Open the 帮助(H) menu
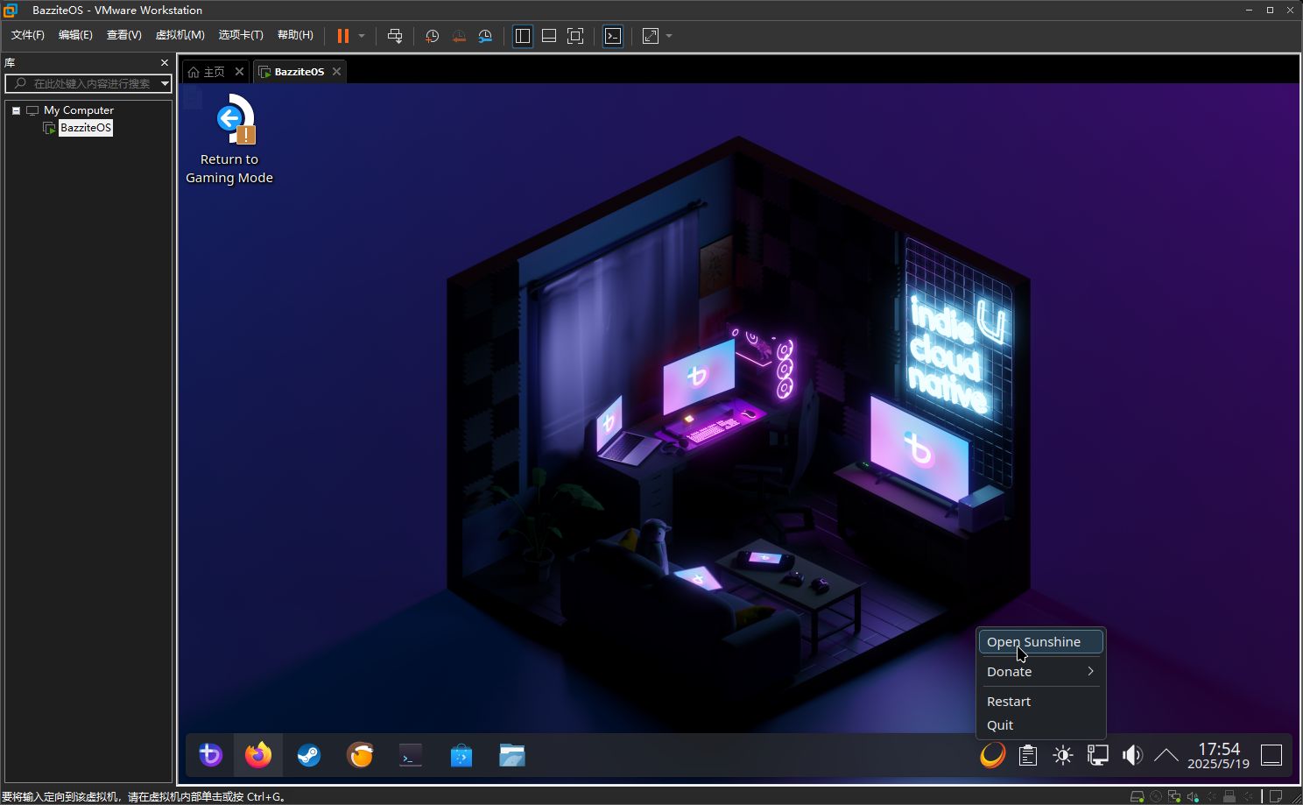The height and width of the screenshot is (805, 1303). [x=295, y=35]
